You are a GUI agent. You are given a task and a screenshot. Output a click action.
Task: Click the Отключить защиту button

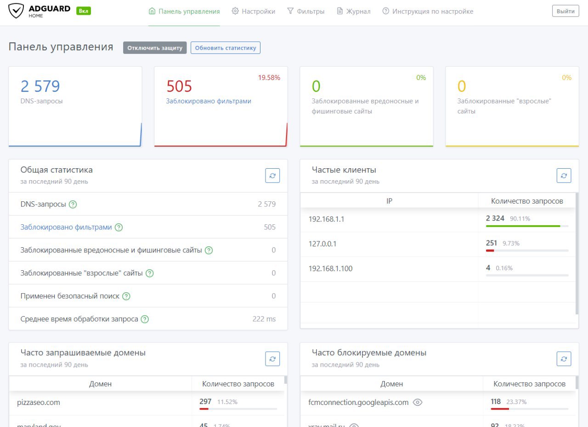click(x=155, y=48)
